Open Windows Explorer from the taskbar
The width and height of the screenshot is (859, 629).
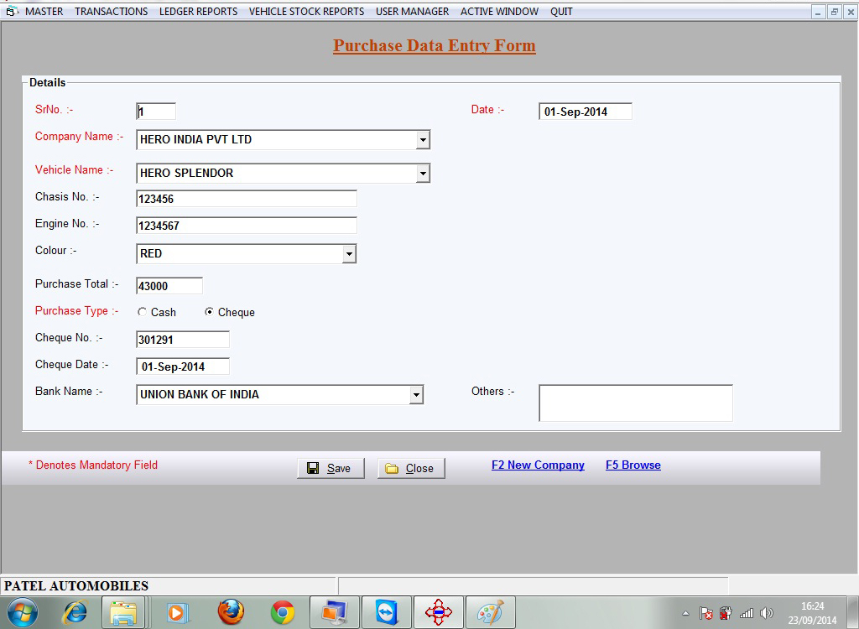pos(124,611)
